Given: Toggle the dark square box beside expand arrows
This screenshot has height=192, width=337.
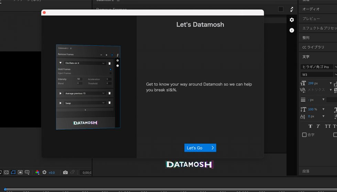Looking at the screenshot, I should pyautogui.click(x=281, y=9).
